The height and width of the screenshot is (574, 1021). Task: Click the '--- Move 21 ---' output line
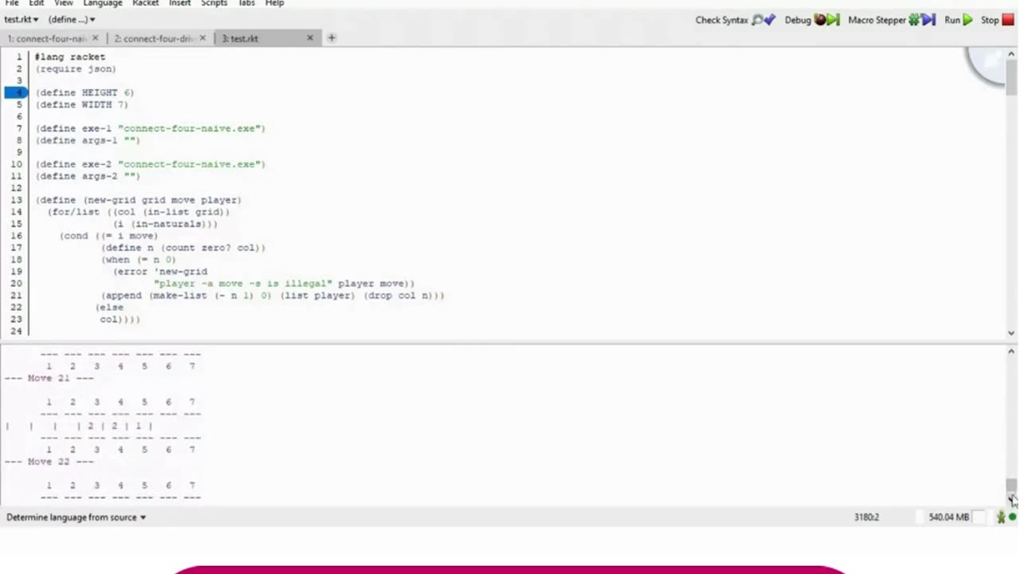click(x=49, y=378)
